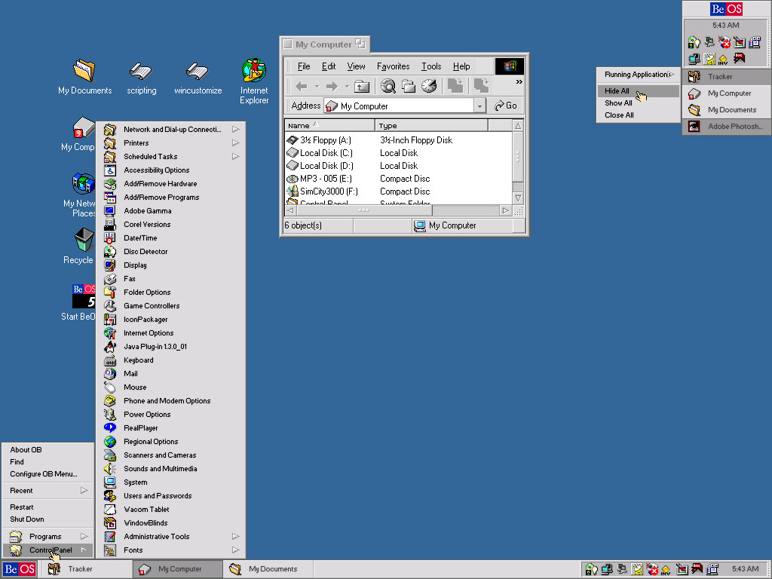
Task: Click the Move To toolbar icon
Action: 455,86
